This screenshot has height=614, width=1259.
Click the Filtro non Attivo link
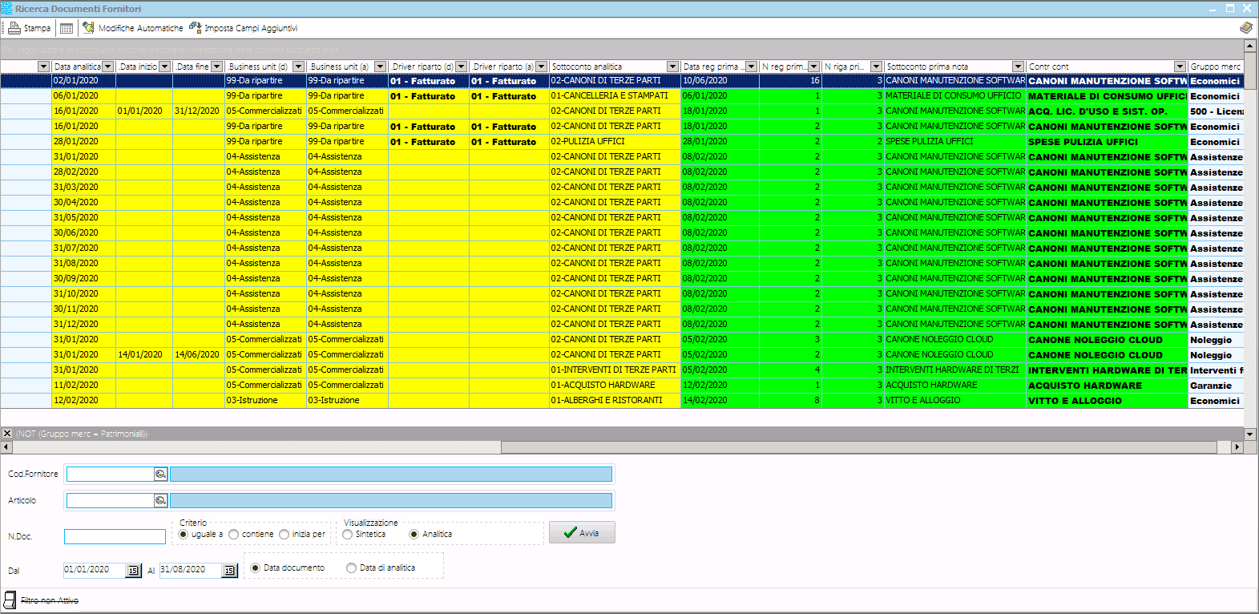50,600
